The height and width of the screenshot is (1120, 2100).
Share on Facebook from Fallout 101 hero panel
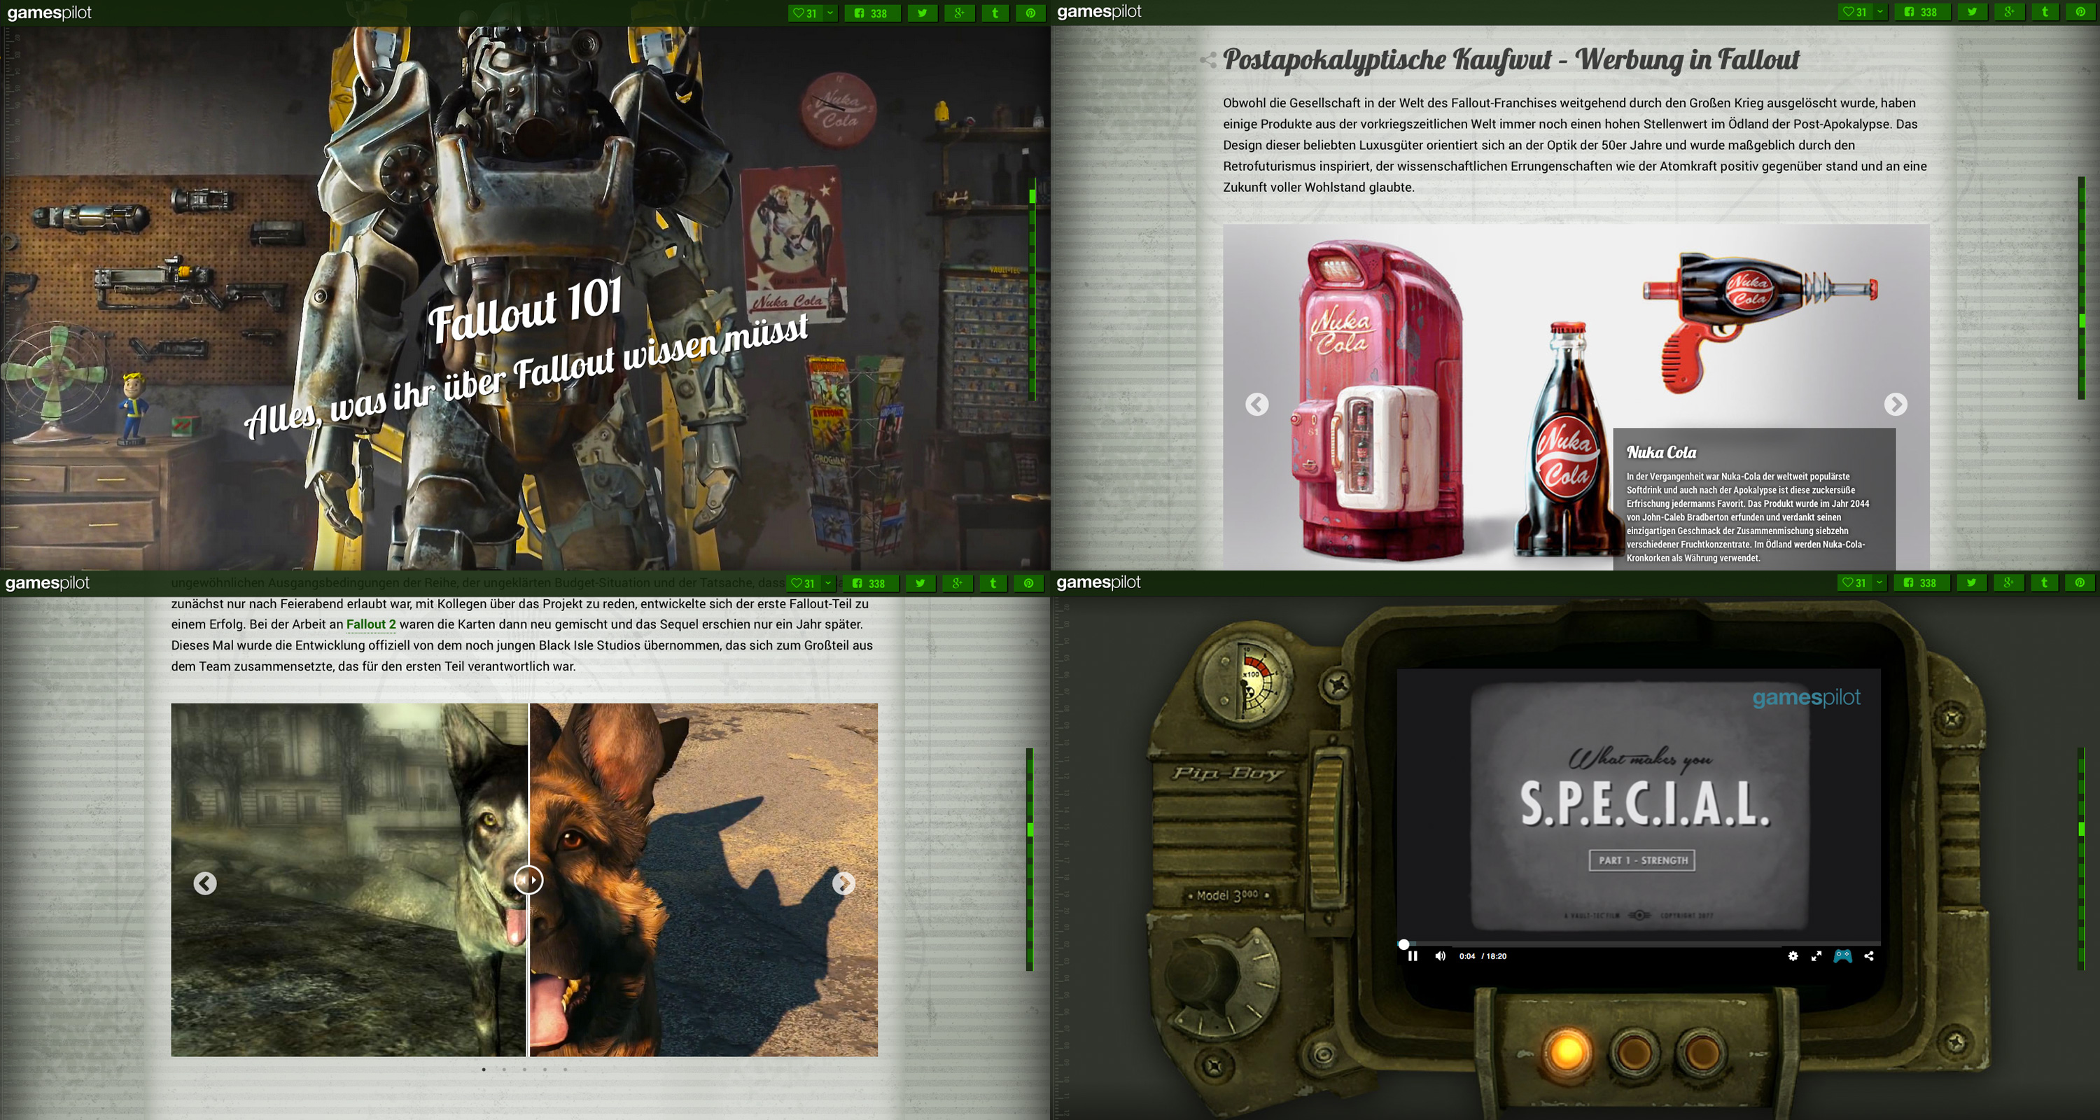[x=871, y=13]
